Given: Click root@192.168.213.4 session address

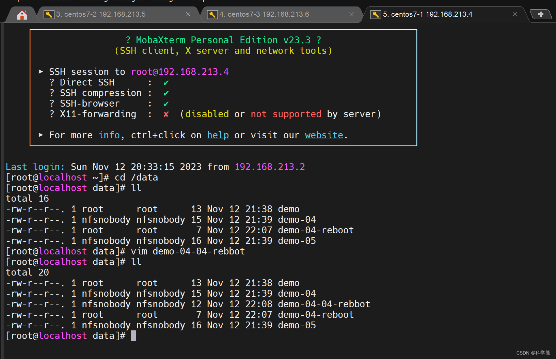Looking at the screenshot, I should tap(180, 72).
